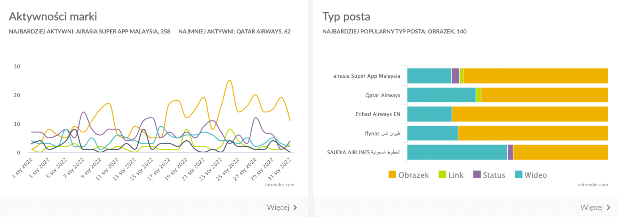Click the chevron arrow beside right Więcej
The image size is (618, 217).
coord(608,207)
